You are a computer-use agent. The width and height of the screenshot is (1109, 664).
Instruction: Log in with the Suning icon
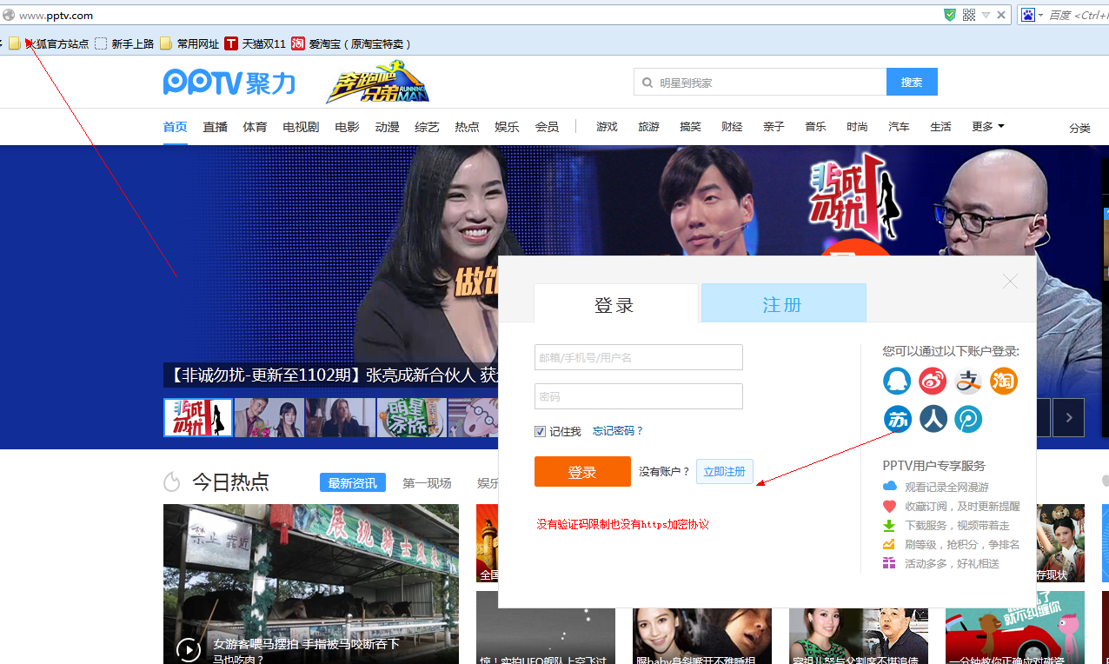pyautogui.click(x=897, y=419)
